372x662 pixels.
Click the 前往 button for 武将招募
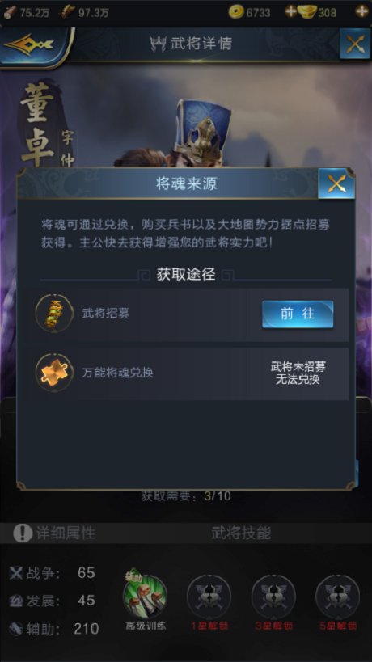(298, 314)
